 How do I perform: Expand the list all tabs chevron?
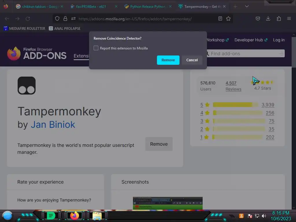coord(247,6)
